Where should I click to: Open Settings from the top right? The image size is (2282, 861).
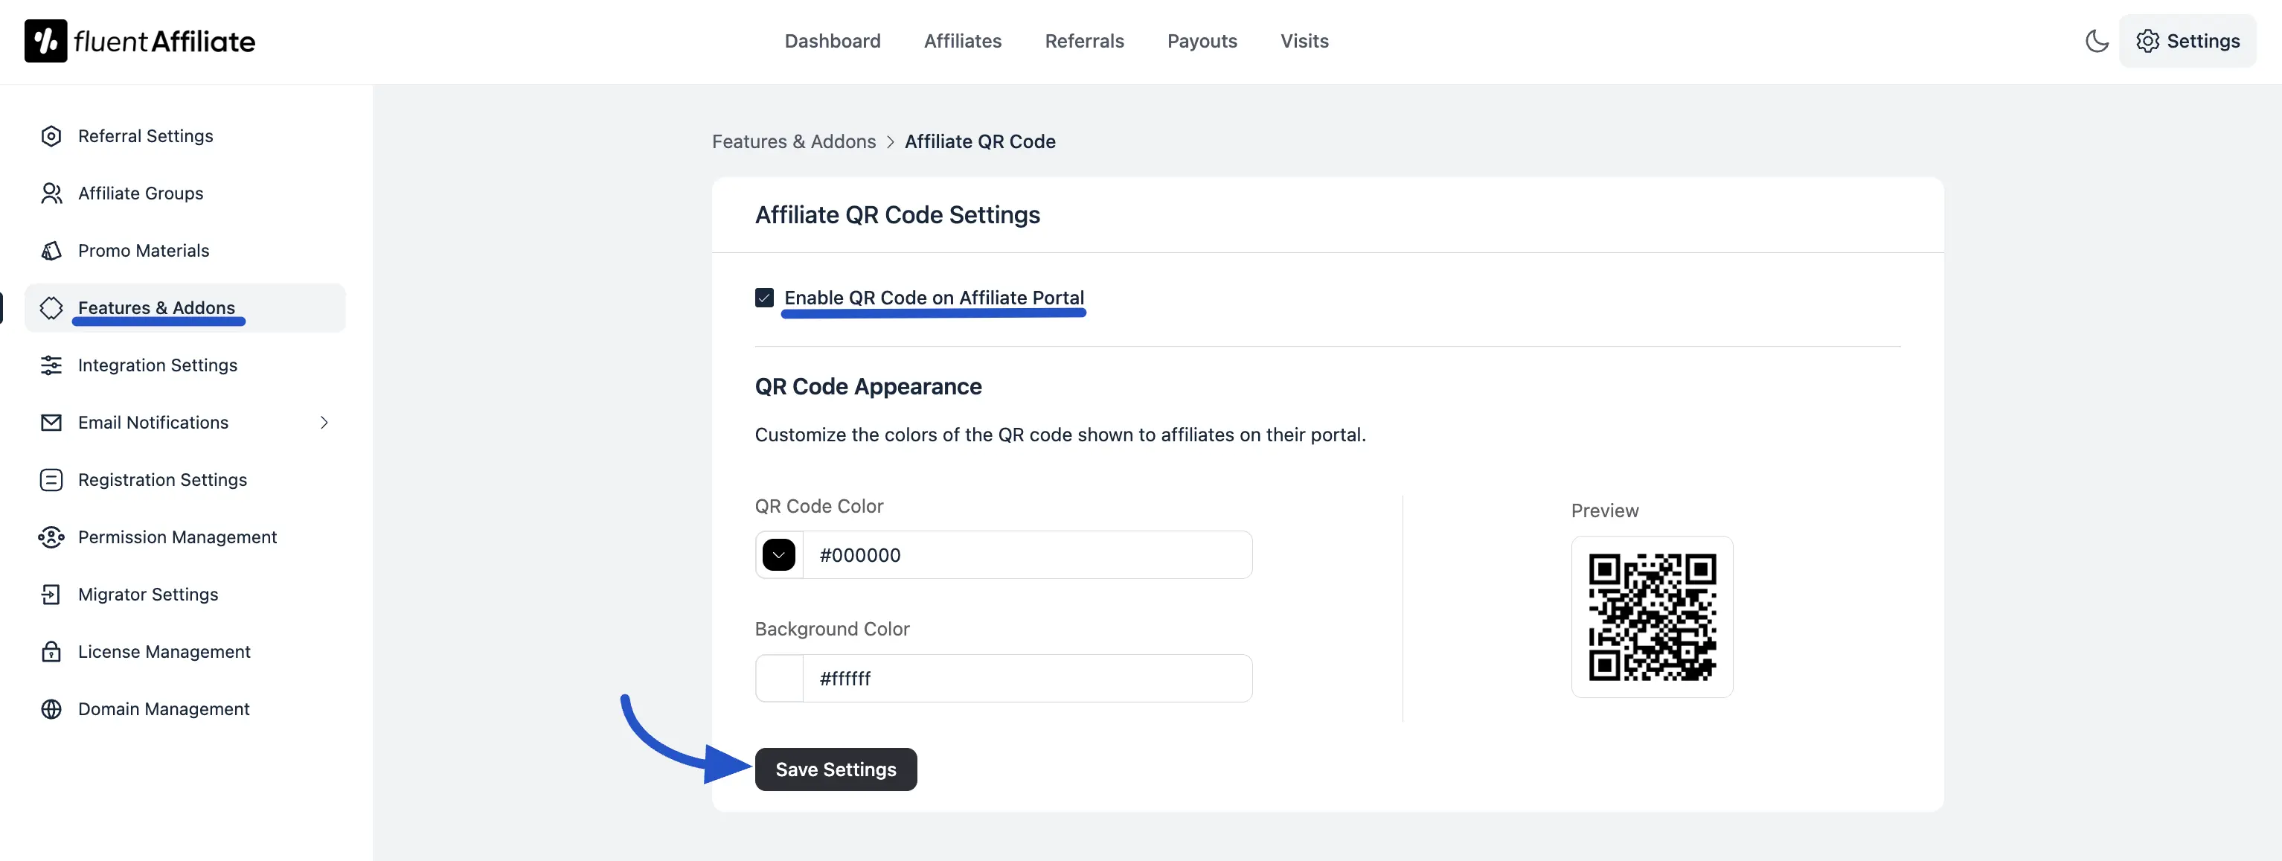(x=2188, y=41)
